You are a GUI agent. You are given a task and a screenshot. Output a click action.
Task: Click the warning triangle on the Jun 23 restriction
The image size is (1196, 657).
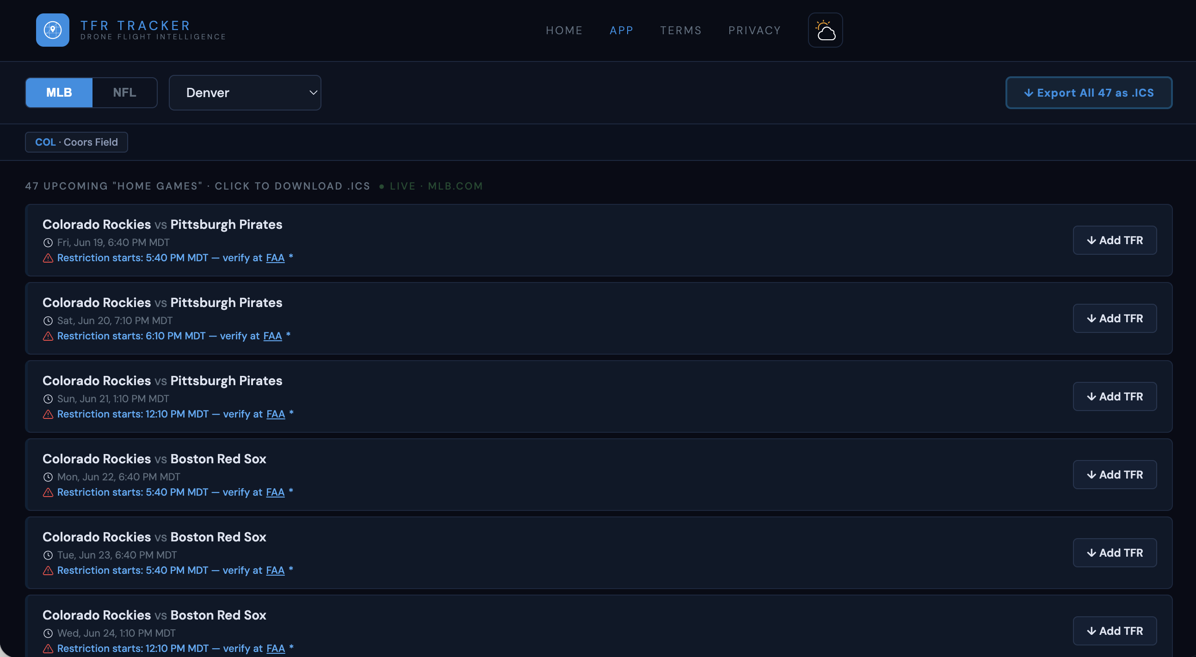(48, 570)
